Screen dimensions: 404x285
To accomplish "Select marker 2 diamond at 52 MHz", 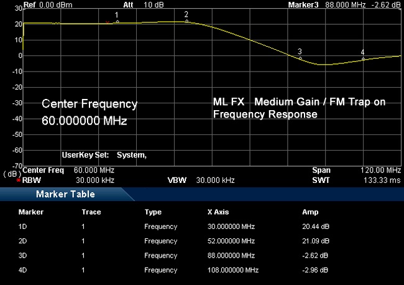I will coord(186,21).
